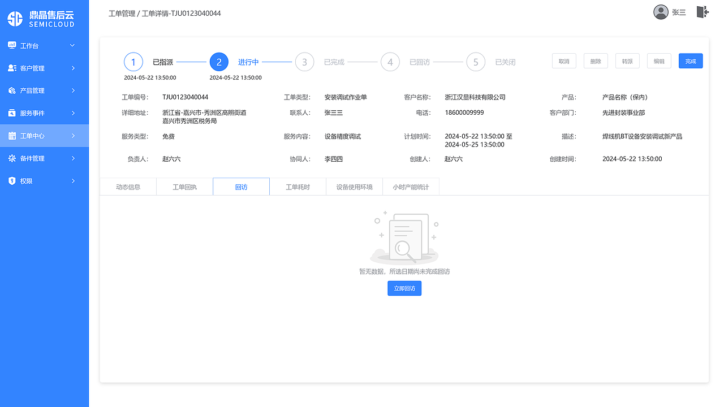Click the 服务事件 toolbox icon

coord(12,113)
